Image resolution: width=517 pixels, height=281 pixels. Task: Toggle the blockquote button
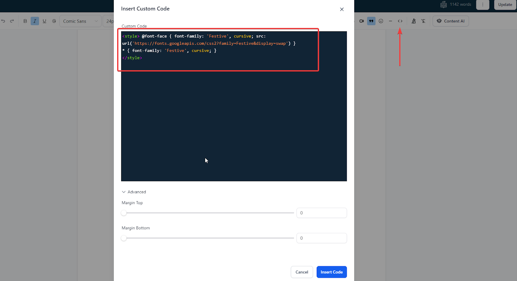[x=371, y=21]
